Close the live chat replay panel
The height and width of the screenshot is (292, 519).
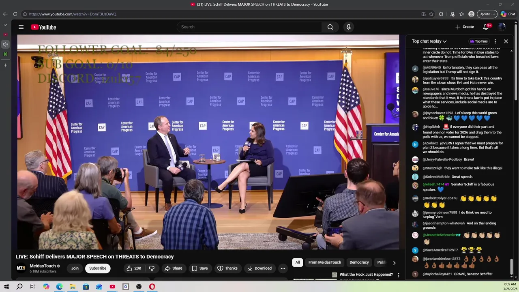pos(506,41)
